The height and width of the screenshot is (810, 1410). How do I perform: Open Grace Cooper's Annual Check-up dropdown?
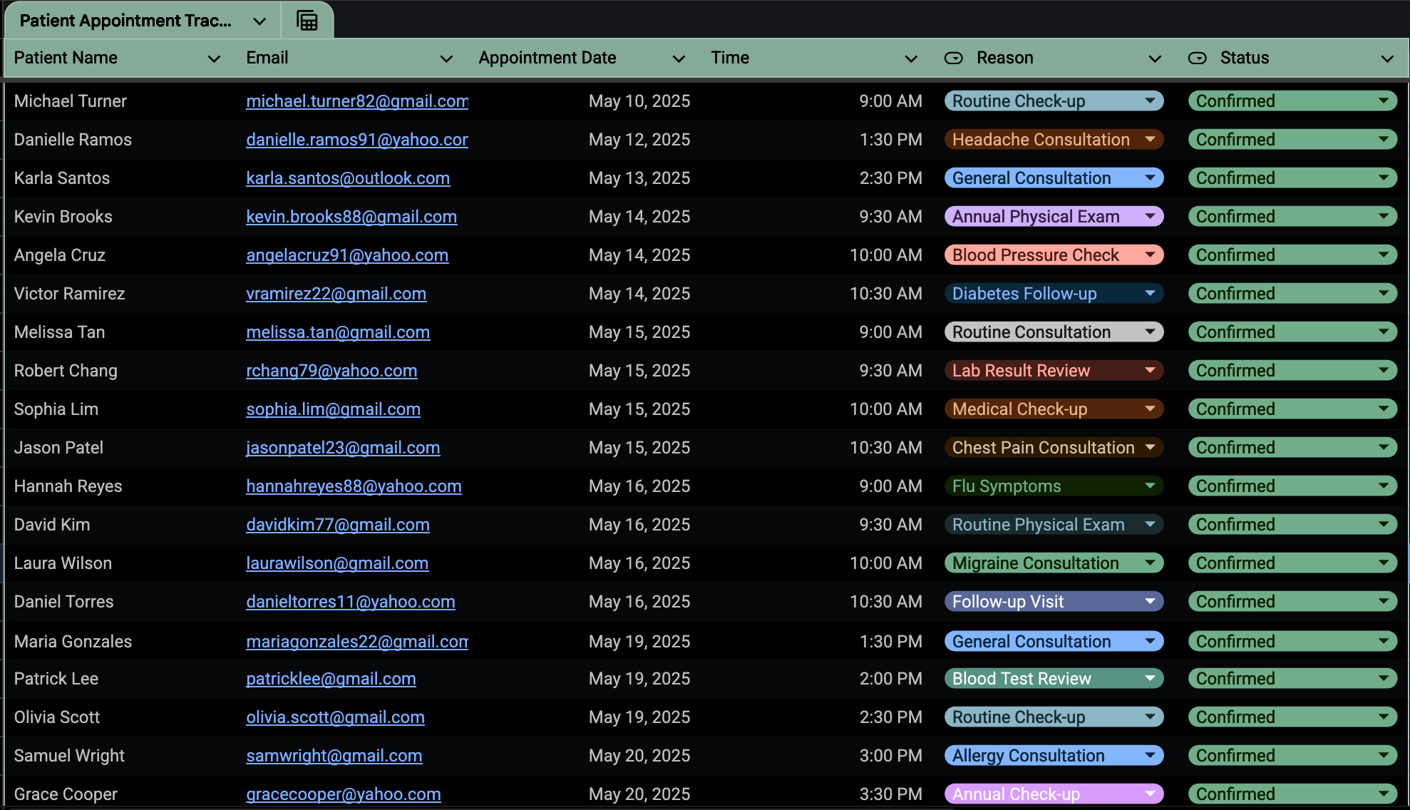coord(1150,794)
